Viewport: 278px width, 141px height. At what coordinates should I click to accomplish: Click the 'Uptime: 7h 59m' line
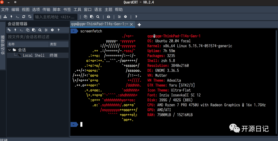[161, 51]
